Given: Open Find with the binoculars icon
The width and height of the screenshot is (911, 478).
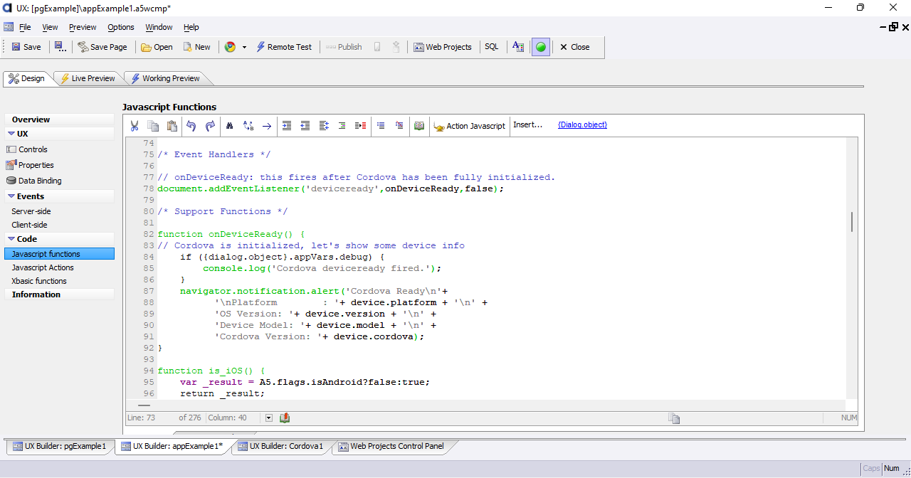Looking at the screenshot, I should 230,126.
